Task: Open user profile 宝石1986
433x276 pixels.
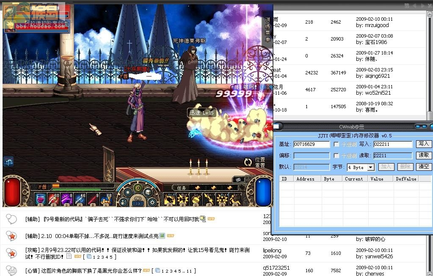Action: (x=375, y=42)
